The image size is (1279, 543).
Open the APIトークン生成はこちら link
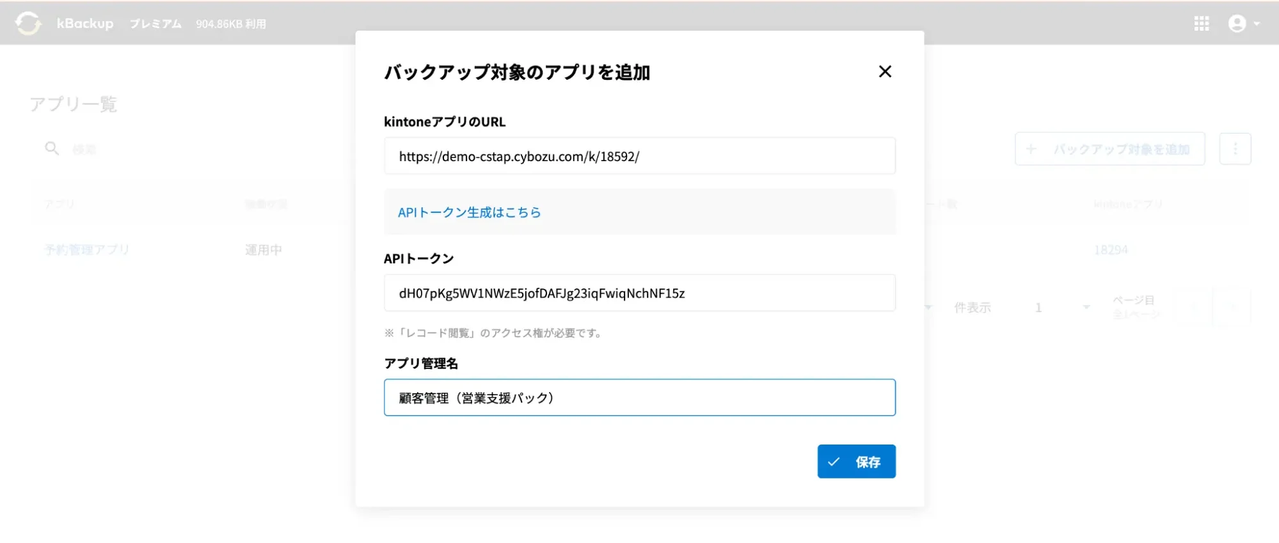(469, 212)
